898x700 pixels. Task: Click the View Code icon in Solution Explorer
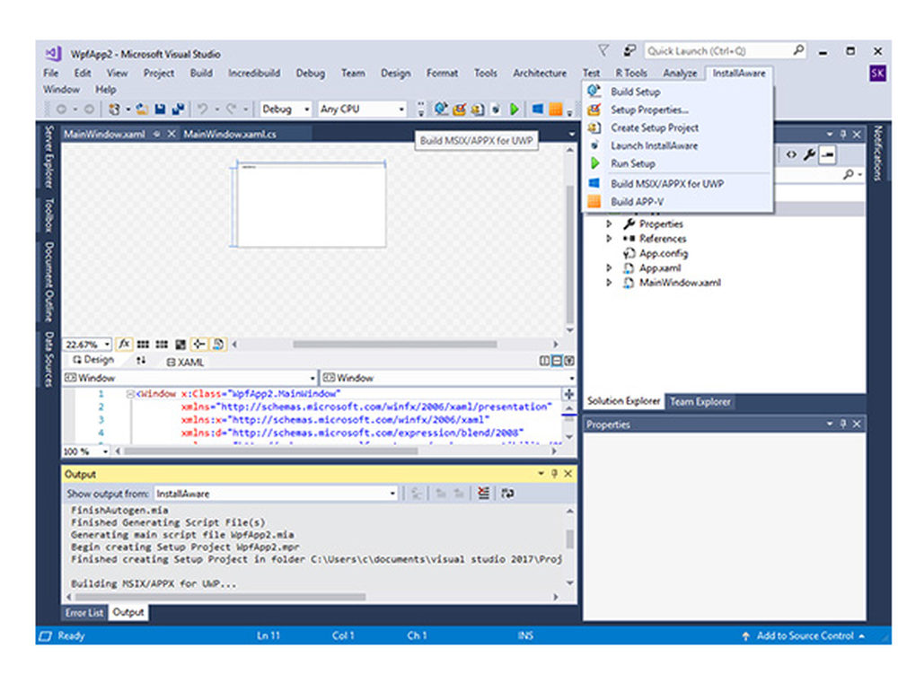pos(791,154)
